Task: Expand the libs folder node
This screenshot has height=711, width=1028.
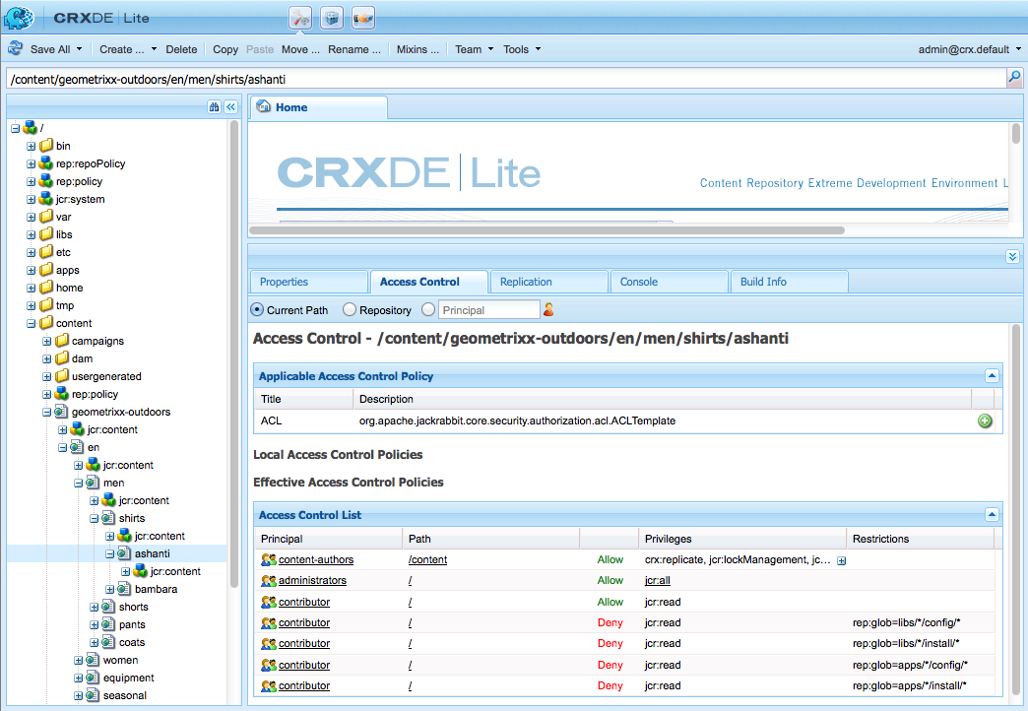Action: tap(31, 234)
